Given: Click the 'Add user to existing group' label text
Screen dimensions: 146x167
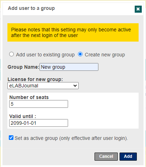Looking at the screenshot, I should coord(45,55).
